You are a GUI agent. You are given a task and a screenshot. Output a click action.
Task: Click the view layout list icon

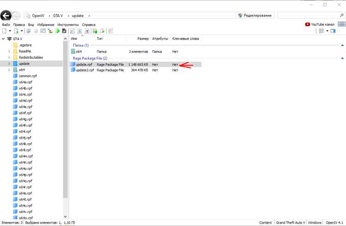click(321, 31)
